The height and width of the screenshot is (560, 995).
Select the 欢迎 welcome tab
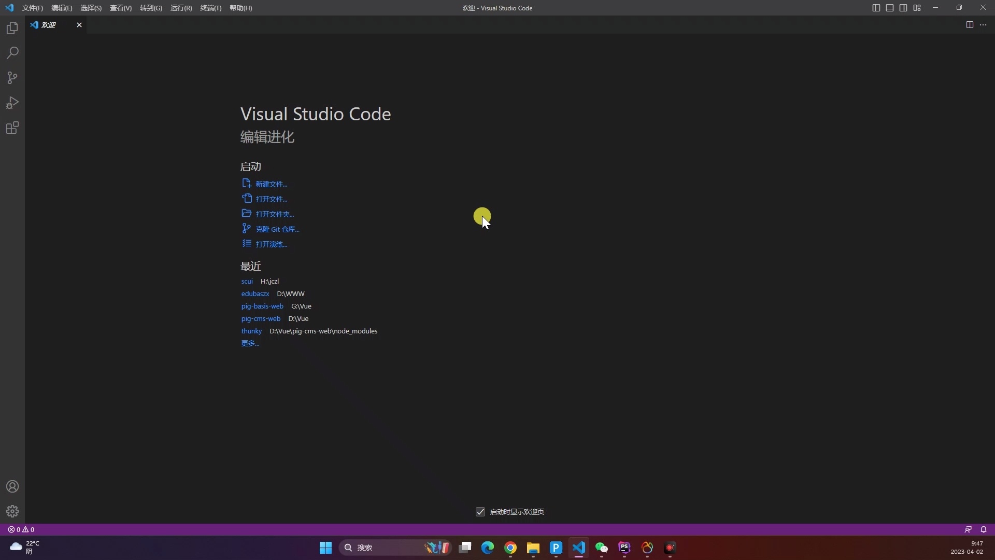[49, 24]
